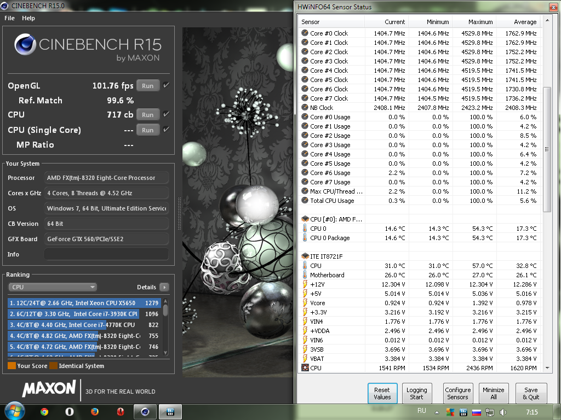Open the Windows Start menu
This screenshot has height=420, width=561.
[14, 411]
